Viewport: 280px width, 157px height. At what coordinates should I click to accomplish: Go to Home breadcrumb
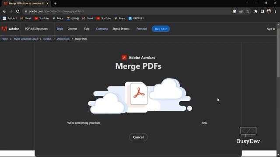[5, 39]
